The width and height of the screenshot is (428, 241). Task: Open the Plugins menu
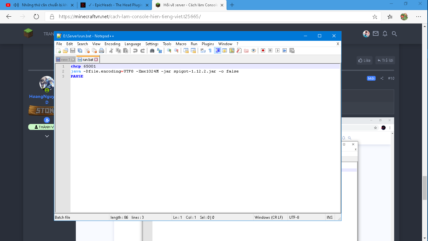pyautogui.click(x=208, y=44)
